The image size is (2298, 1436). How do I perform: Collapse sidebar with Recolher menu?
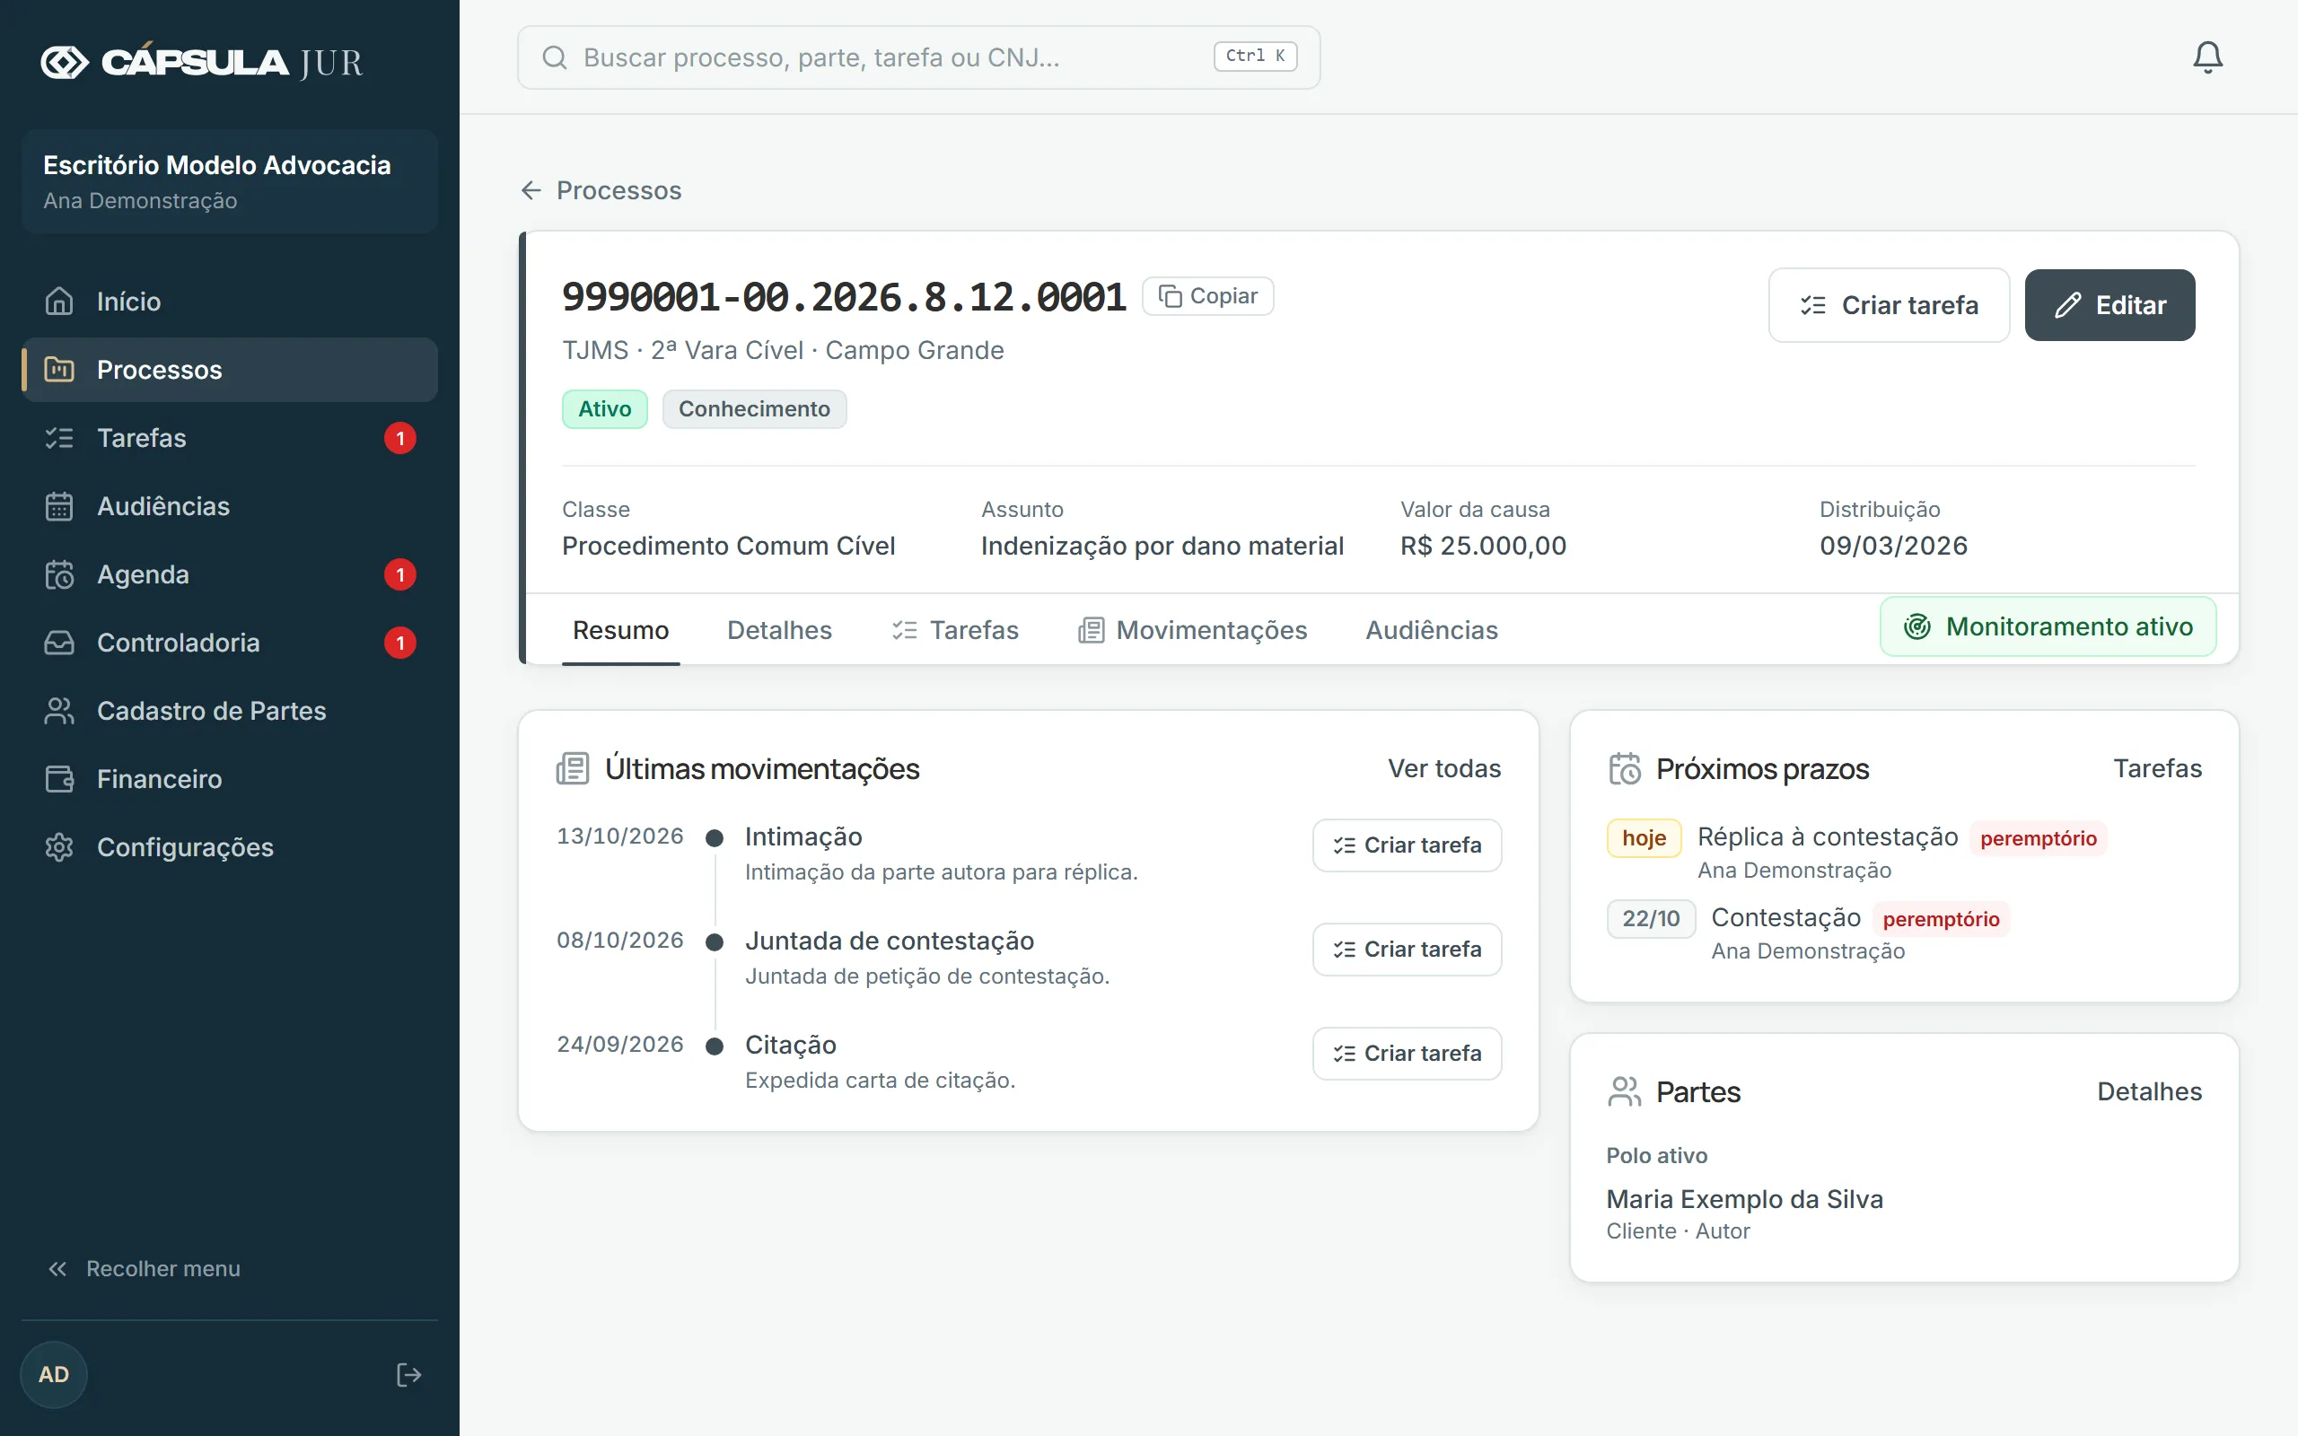click(x=144, y=1269)
